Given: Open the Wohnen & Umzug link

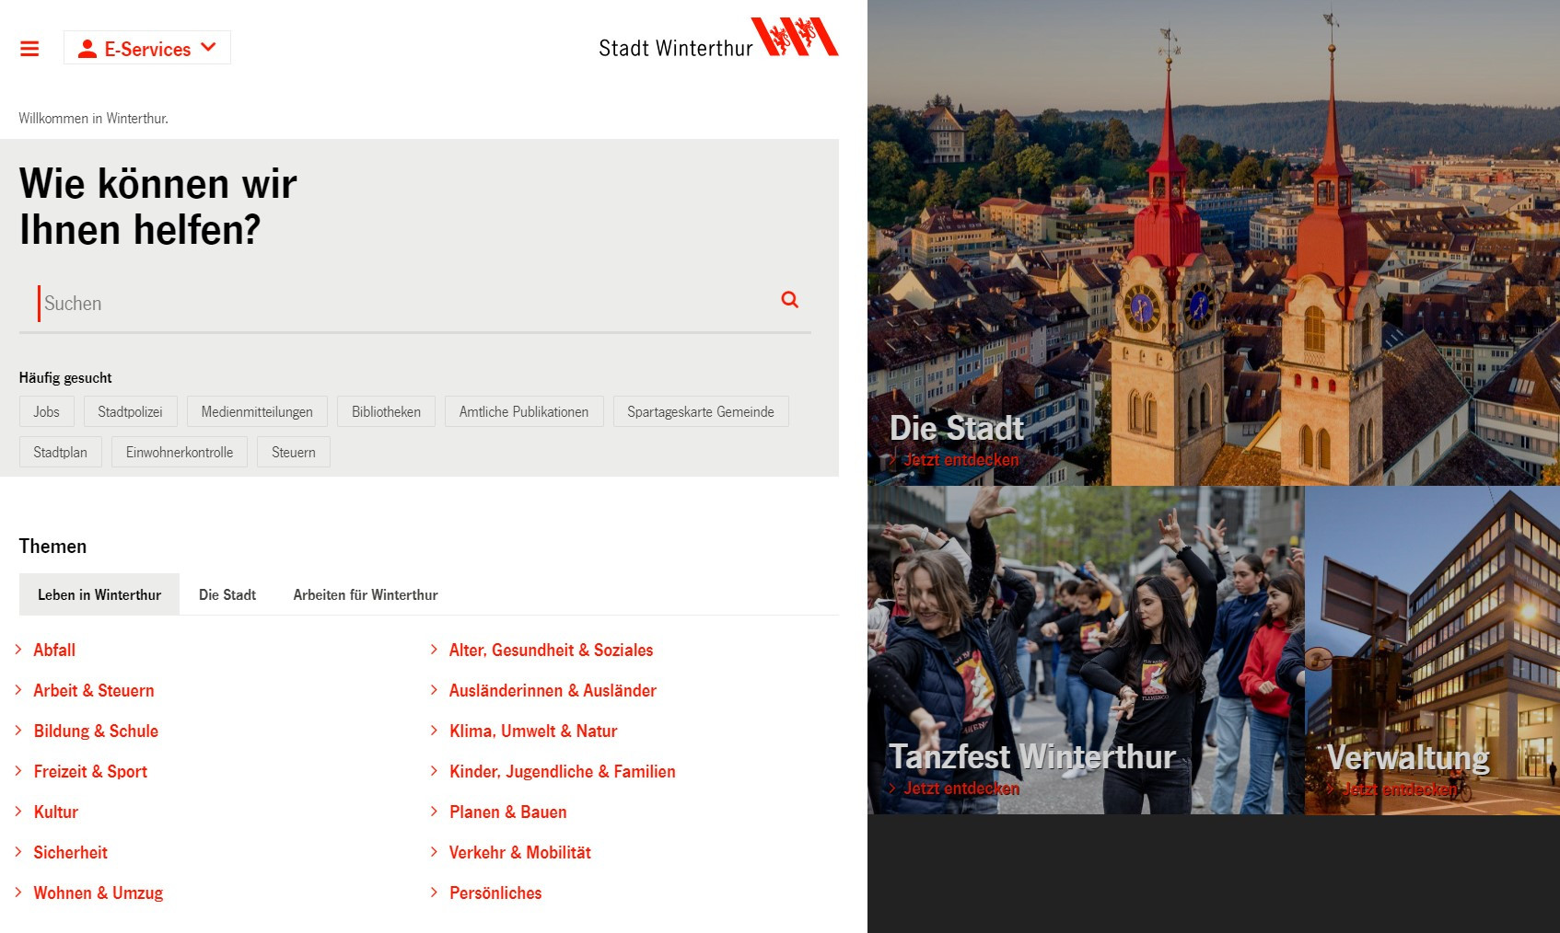Looking at the screenshot, I should pyautogui.click(x=99, y=893).
